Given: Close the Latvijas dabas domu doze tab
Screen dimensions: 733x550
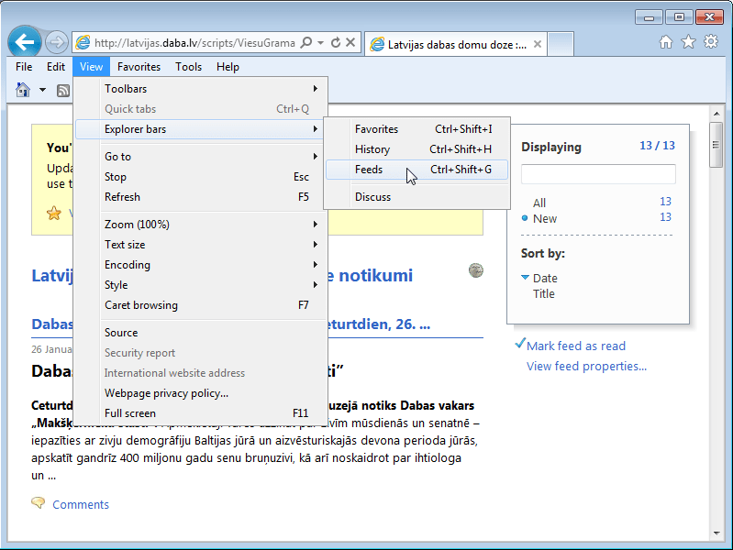Looking at the screenshot, I should point(537,44).
